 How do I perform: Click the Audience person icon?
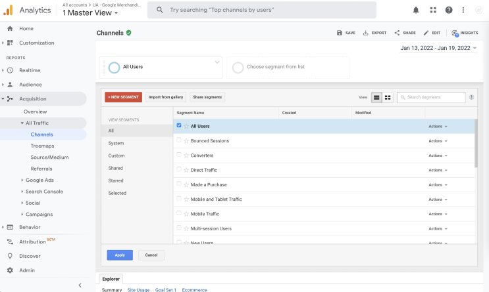click(x=10, y=85)
